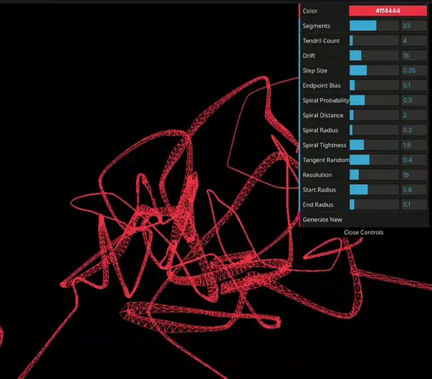This screenshot has width=432, height=379.
Task: Click the Color label text
Action: pos(310,11)
